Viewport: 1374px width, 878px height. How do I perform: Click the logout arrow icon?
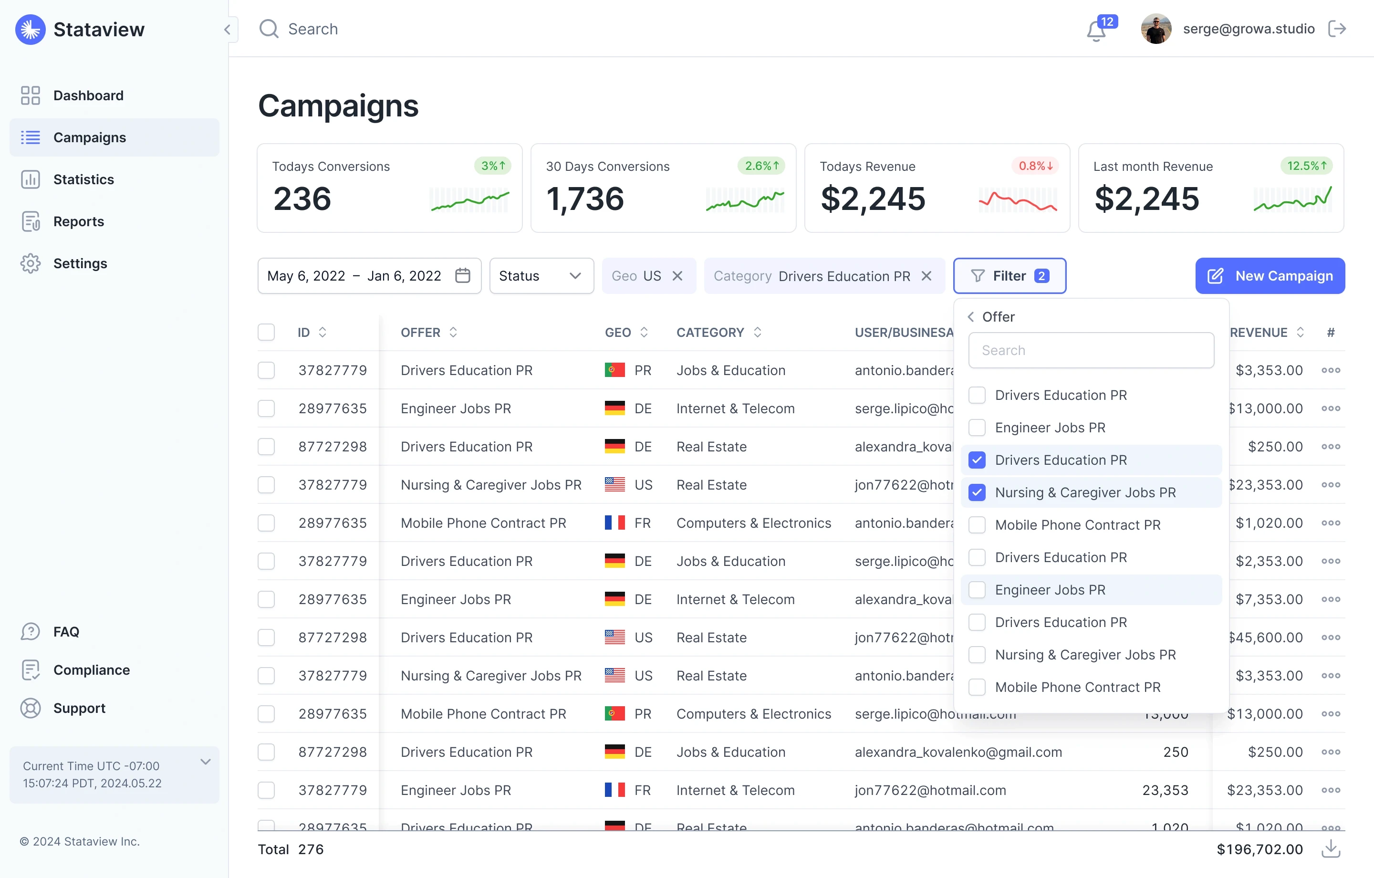tap(1337, 29)
